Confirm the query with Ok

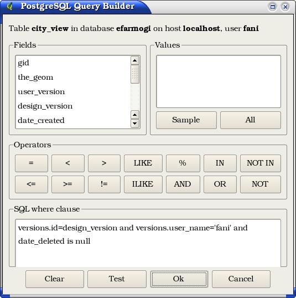point(179,279)
